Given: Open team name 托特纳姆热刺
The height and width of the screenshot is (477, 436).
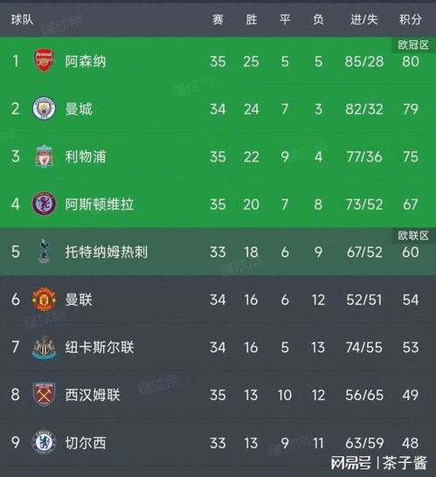Looking at the screenshot, I should pyautogui.click(x=107, y=252).
